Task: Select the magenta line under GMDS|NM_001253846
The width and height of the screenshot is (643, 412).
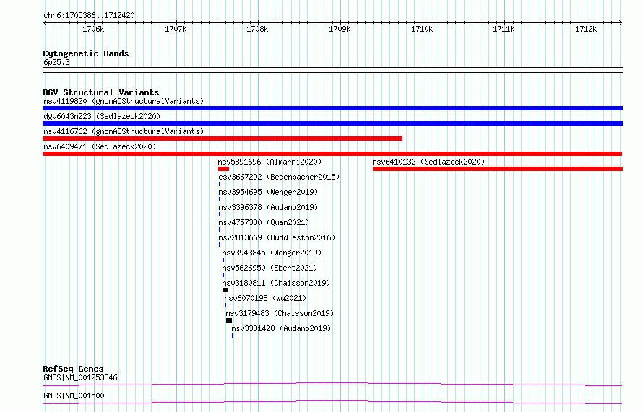Action: (332, 384)
